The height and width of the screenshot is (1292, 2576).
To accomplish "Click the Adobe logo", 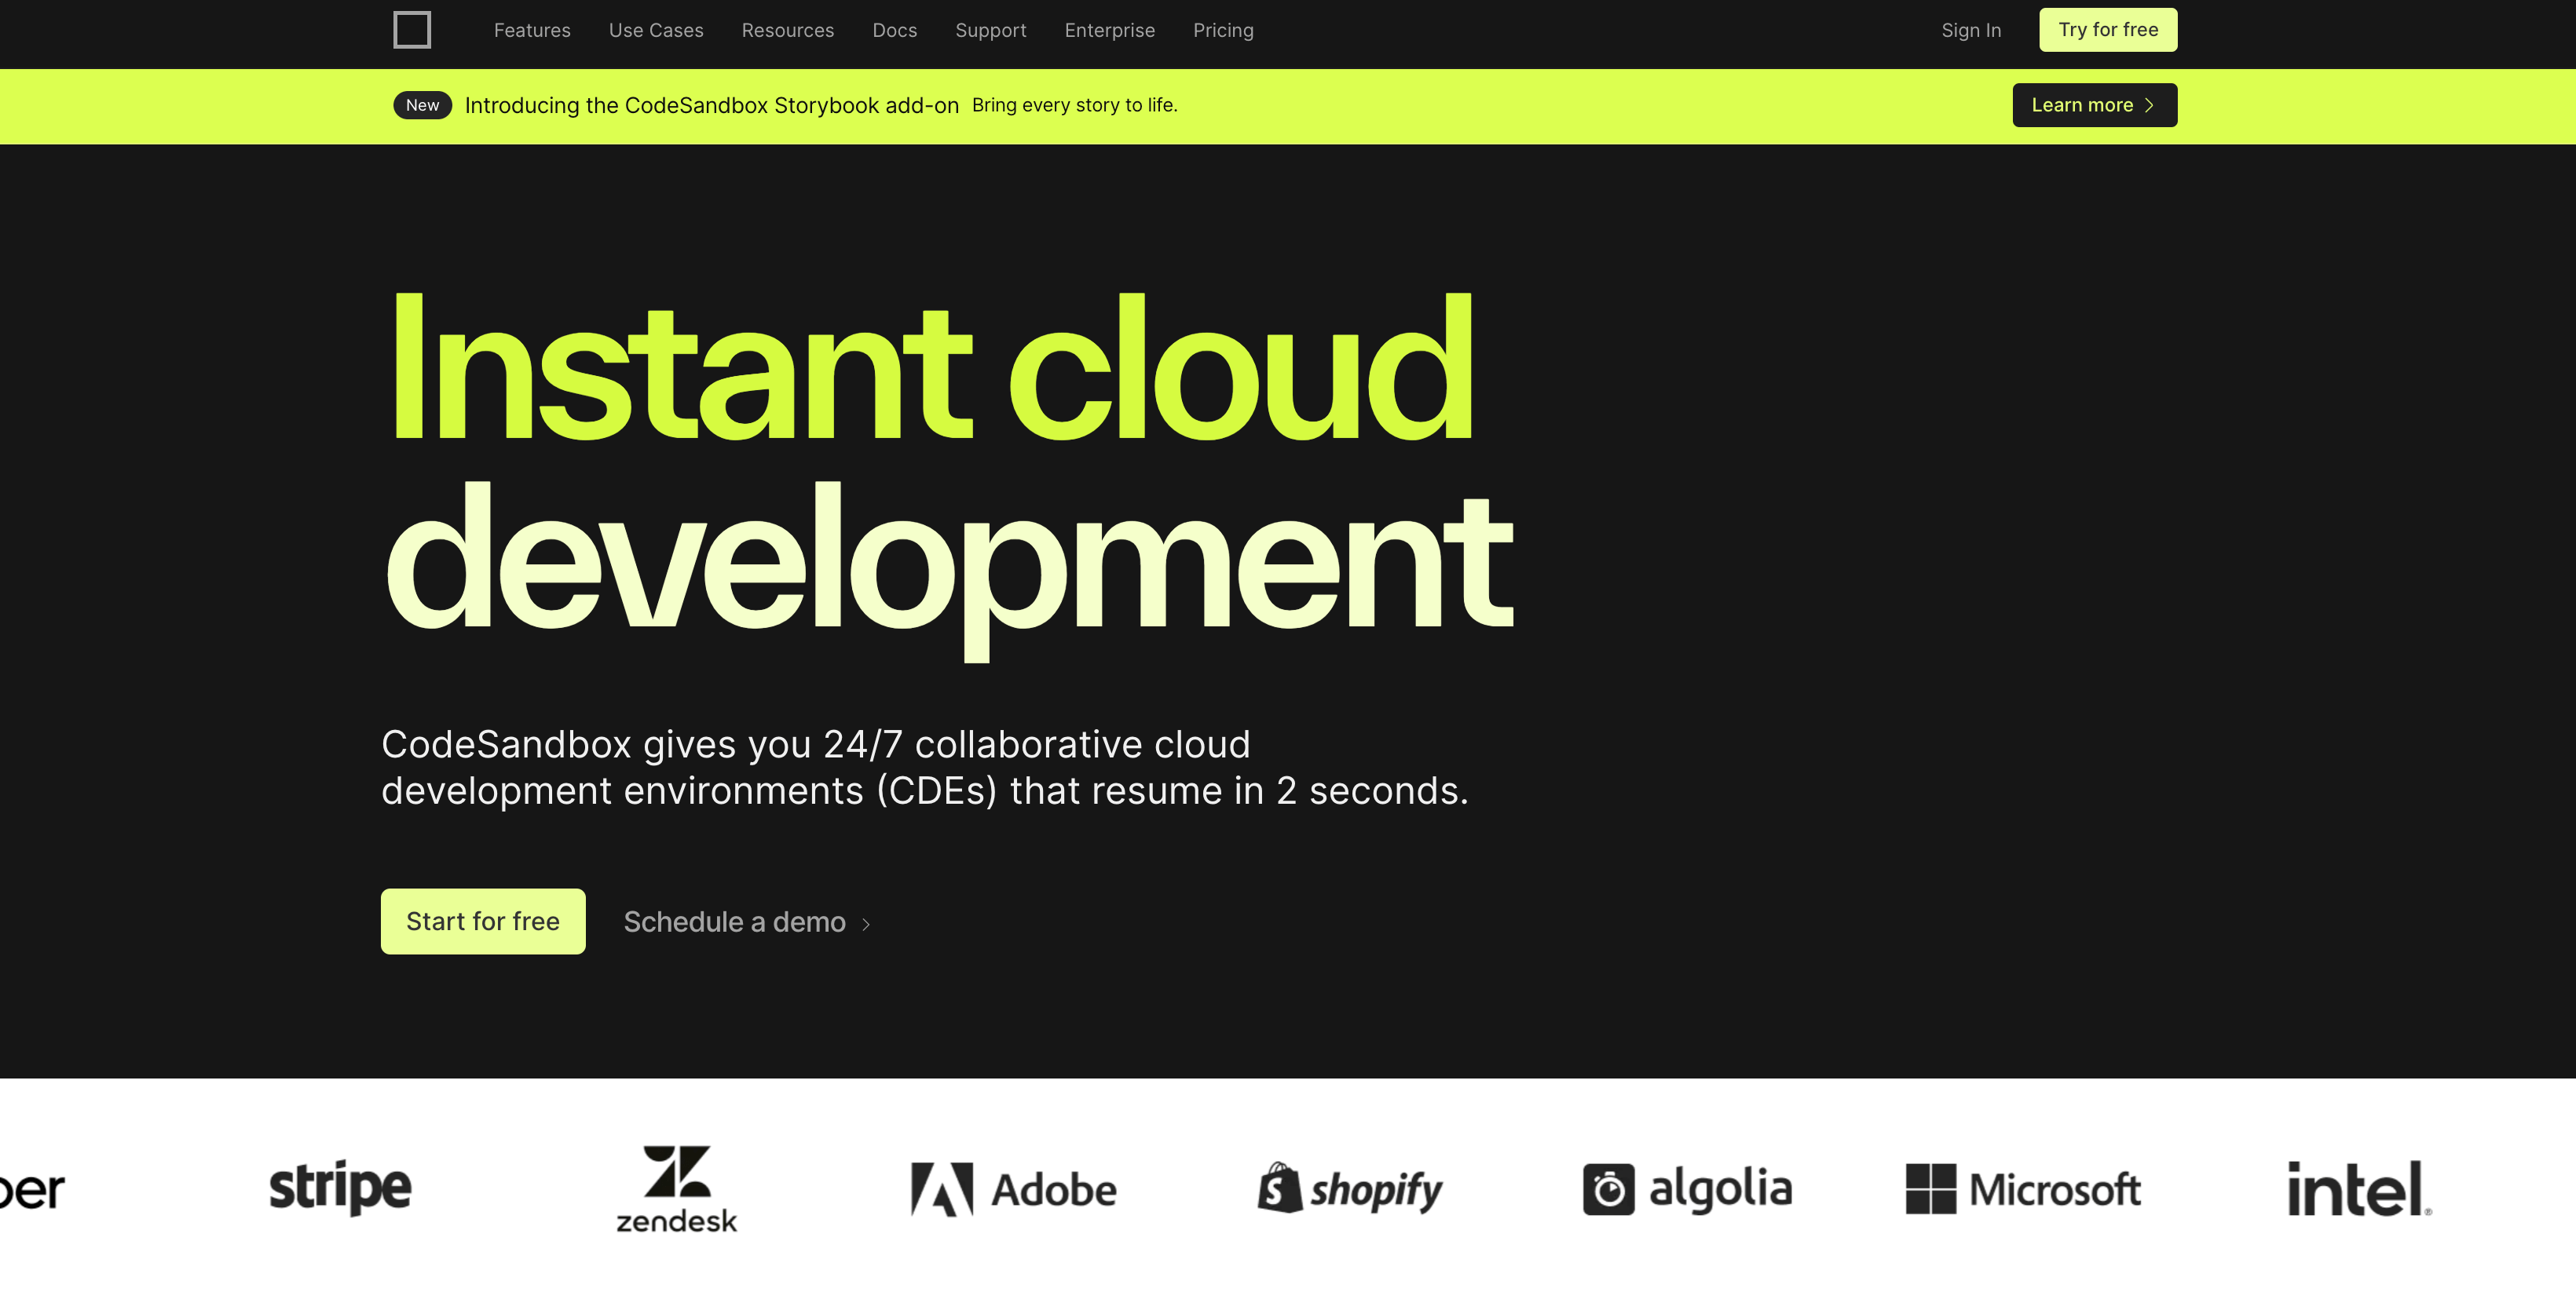I will (x=1014, y=1189).
